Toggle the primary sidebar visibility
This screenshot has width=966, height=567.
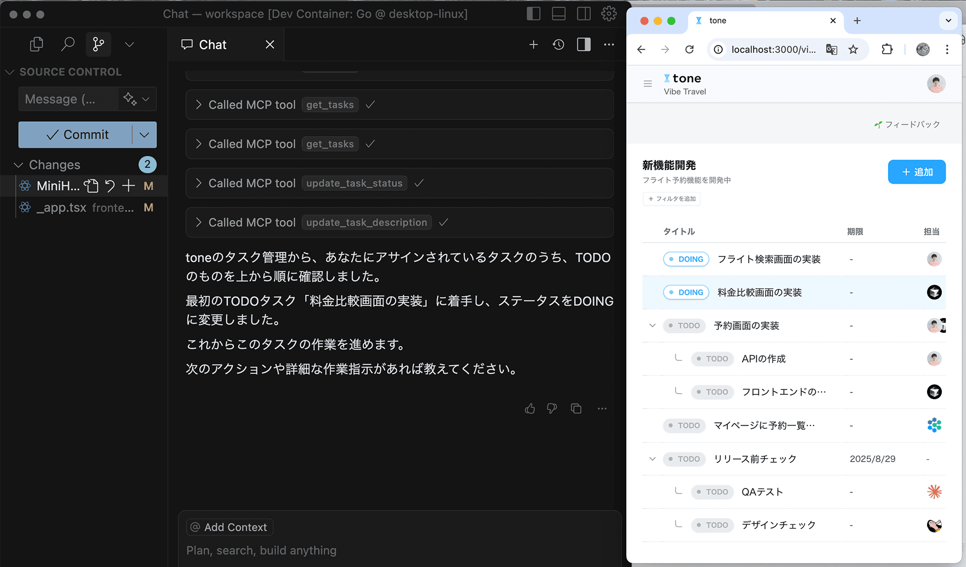(533, 13)
